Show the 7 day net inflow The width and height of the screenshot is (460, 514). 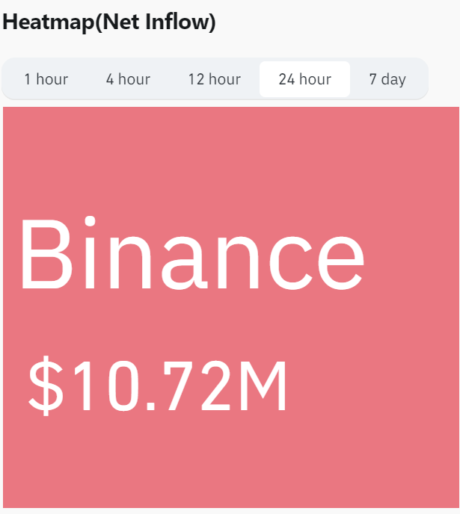[387, 79]
